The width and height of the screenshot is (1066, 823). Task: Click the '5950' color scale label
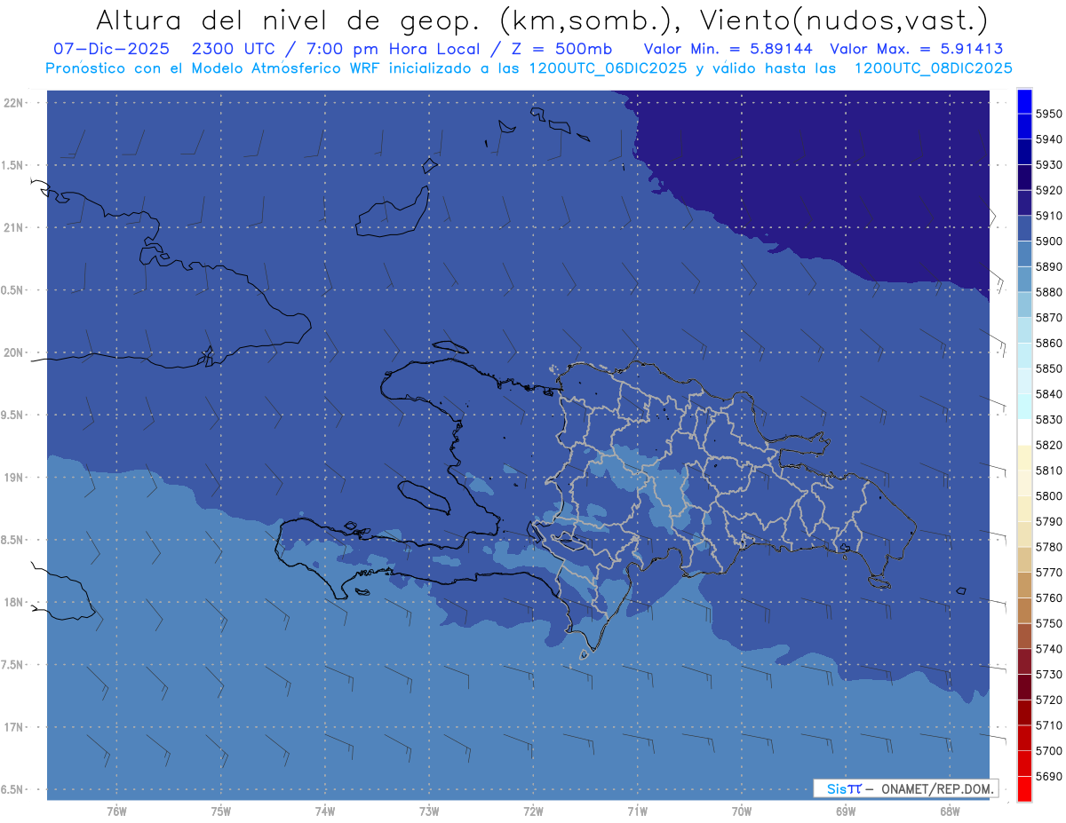1048,114
